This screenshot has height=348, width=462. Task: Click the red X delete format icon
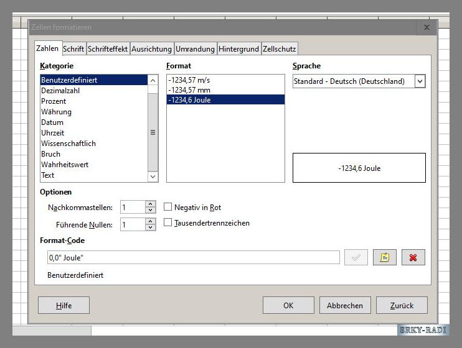(413, 257)
